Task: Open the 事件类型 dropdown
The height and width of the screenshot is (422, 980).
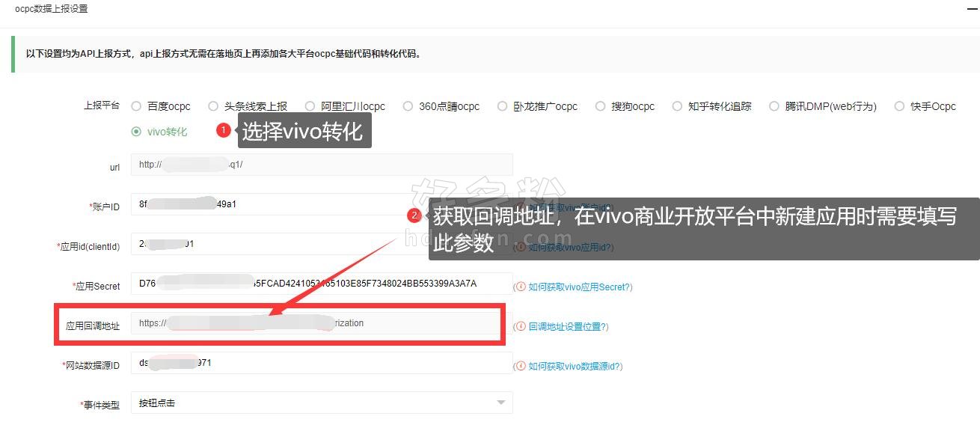Action: click(322, 403)
